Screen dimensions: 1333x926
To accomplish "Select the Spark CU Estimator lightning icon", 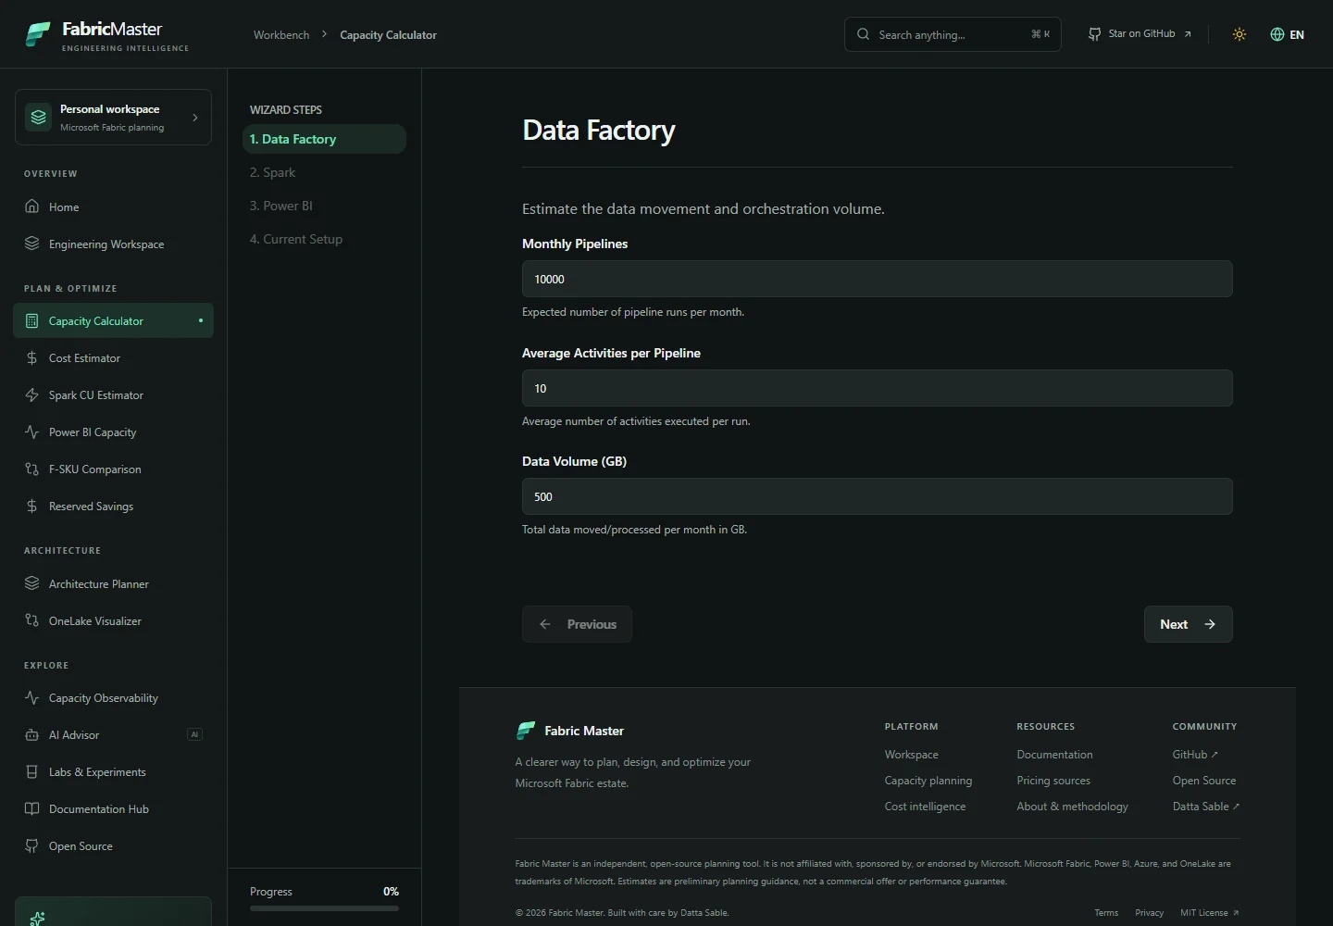I will [32, 394].
